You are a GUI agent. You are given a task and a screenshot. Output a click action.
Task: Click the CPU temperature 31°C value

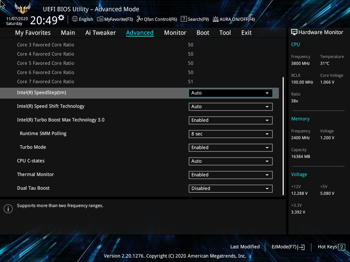pos(325,63)
